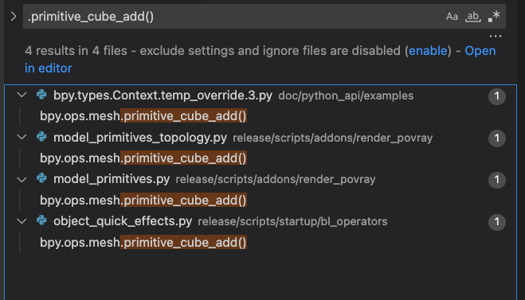Open match line under object_quick_effects.py
The height and width of the screenshot is (300, 525).
click(143, 243)
